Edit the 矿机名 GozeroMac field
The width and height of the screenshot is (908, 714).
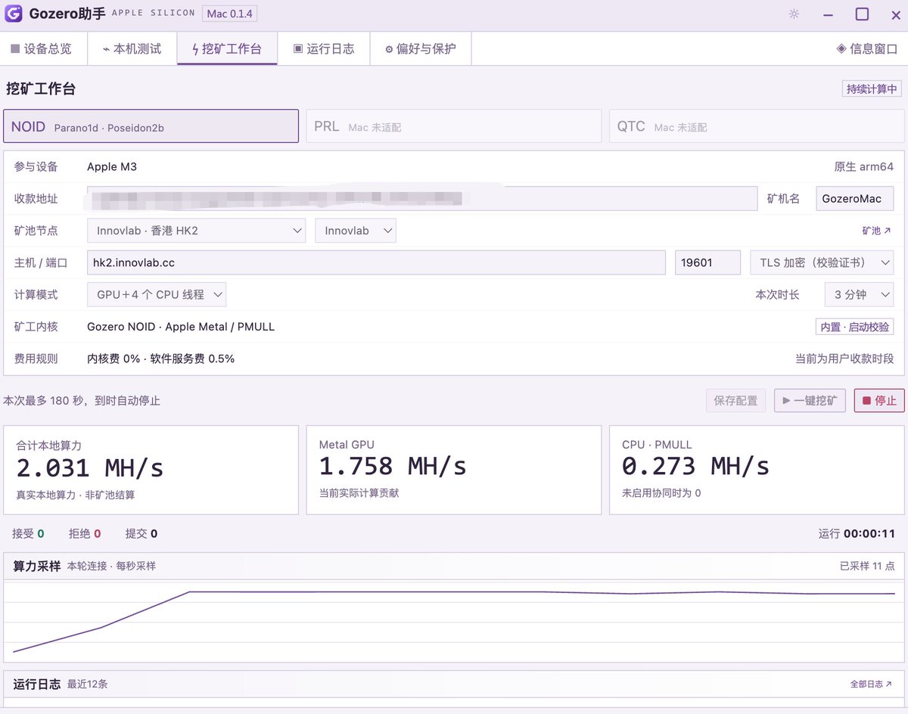854,198
